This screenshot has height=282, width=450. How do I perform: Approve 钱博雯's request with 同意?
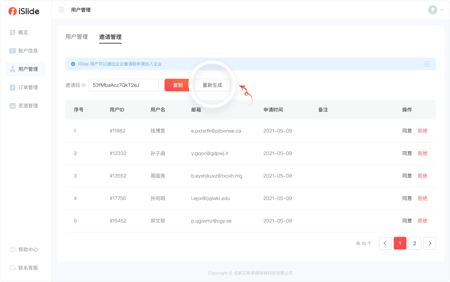pos(407,131)
